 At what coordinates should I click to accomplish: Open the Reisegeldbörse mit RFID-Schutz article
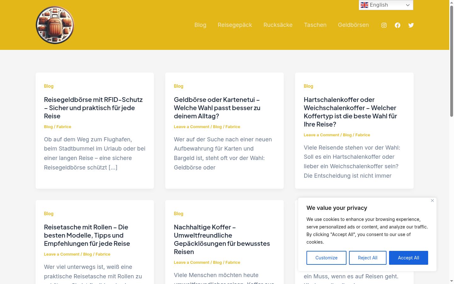tap(93, 108)
